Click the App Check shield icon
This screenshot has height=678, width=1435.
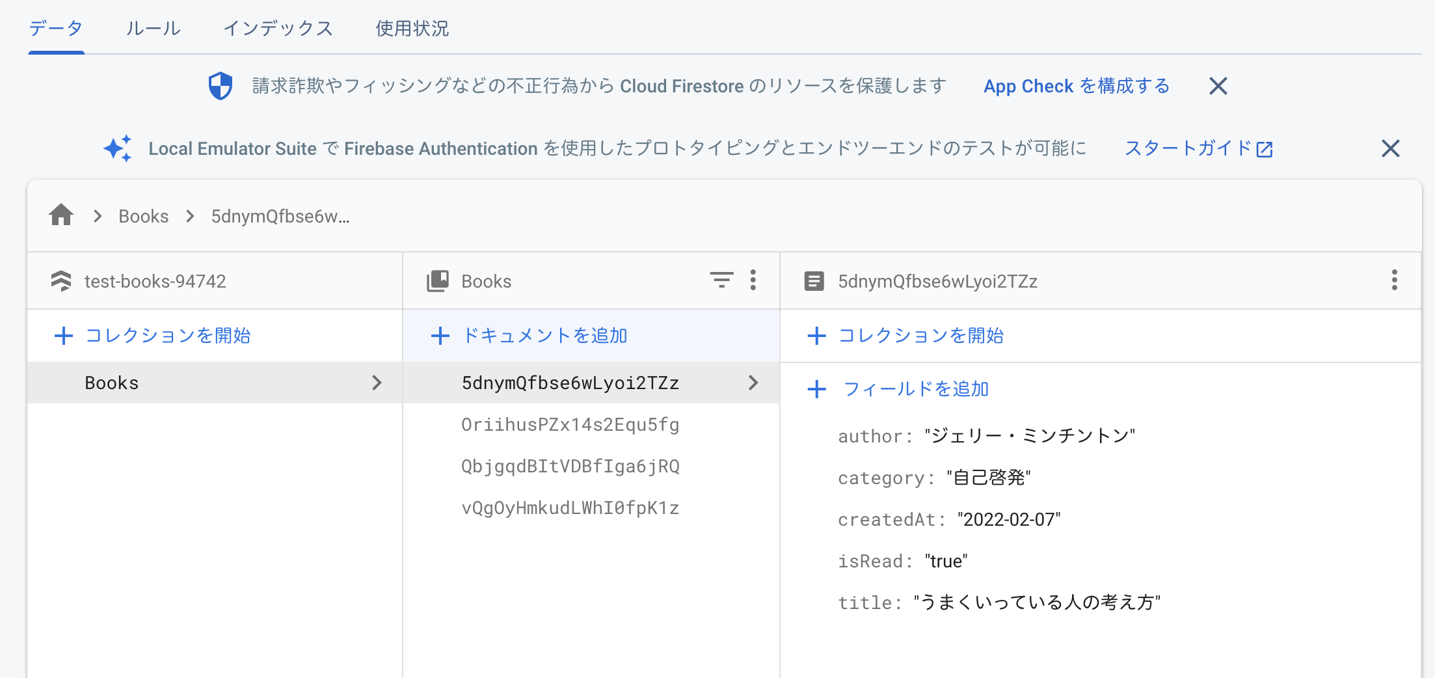click(221, 86)
